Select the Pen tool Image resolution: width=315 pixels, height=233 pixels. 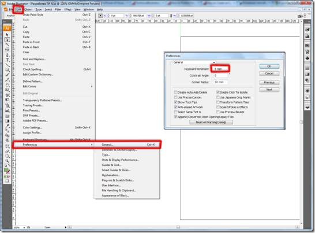[7, 55]
